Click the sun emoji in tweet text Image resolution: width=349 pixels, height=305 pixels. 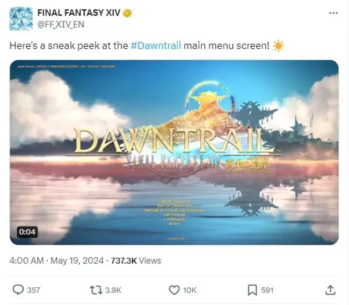click(278, 46)
